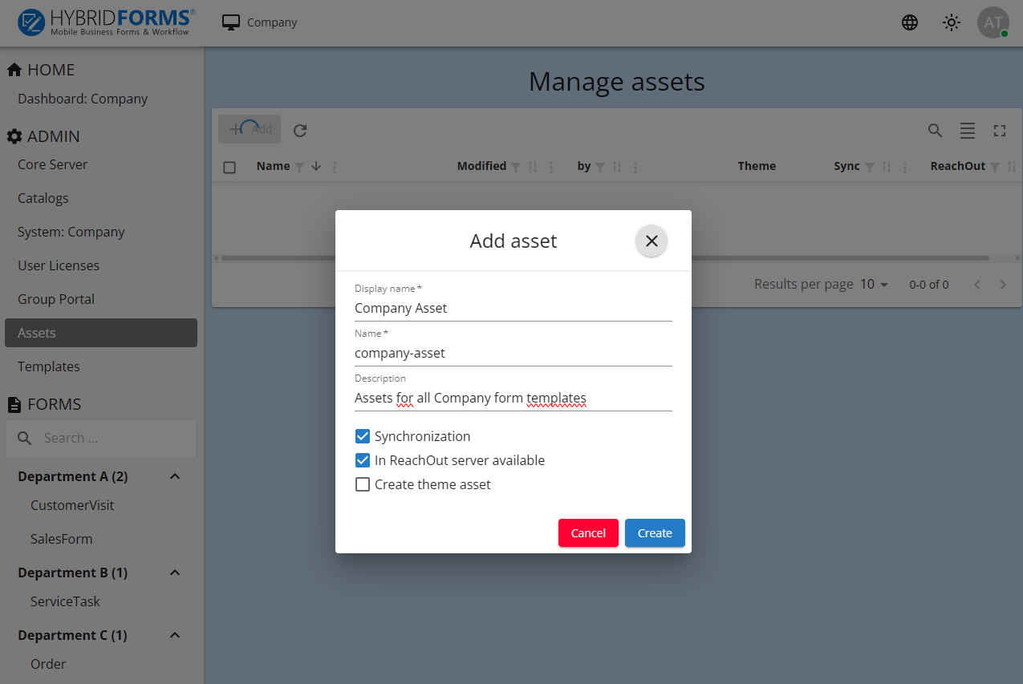Screen dimensions: 1023x684
Task: Click the Name column filter icon
Action: (x=299, y=167)
